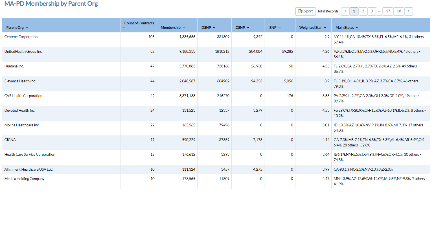The width and height of the screenshot is (447, 248).
Task: Sort table by CSNP column
Action: coord(242,28)
